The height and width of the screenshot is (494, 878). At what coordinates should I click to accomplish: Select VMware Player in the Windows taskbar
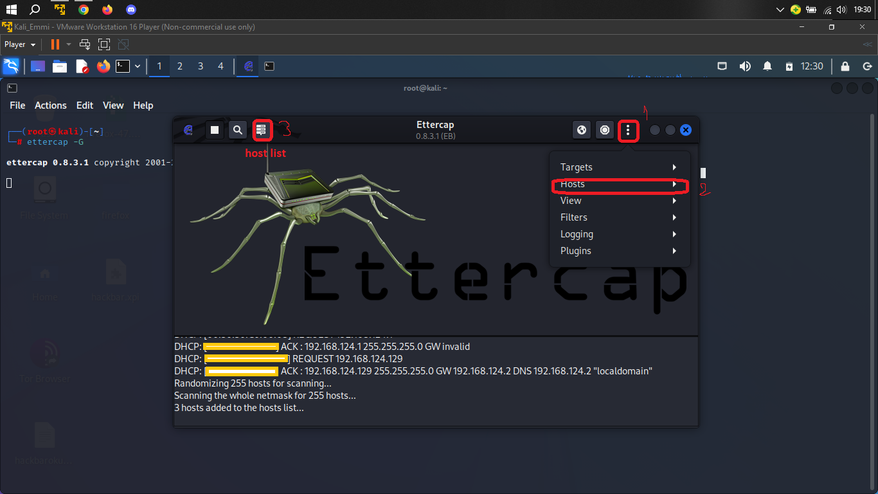60,10
